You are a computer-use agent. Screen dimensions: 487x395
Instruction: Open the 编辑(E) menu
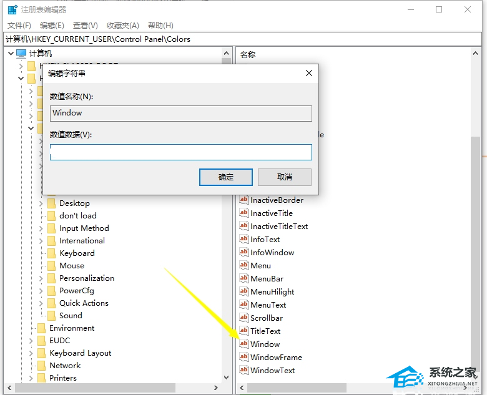pyautogui.click(x=52, y=26)
